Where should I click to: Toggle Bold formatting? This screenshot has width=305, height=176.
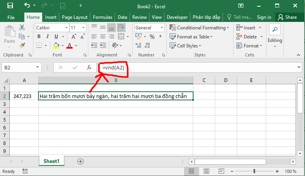[x=39, y=36]
